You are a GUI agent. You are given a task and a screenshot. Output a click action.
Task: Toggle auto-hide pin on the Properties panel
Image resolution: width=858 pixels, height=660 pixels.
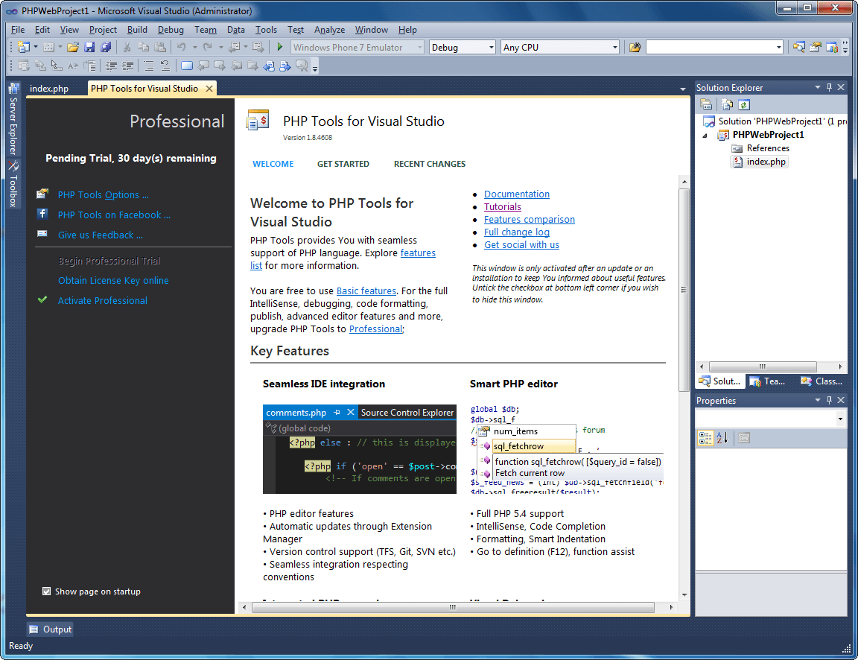(829, 400)
